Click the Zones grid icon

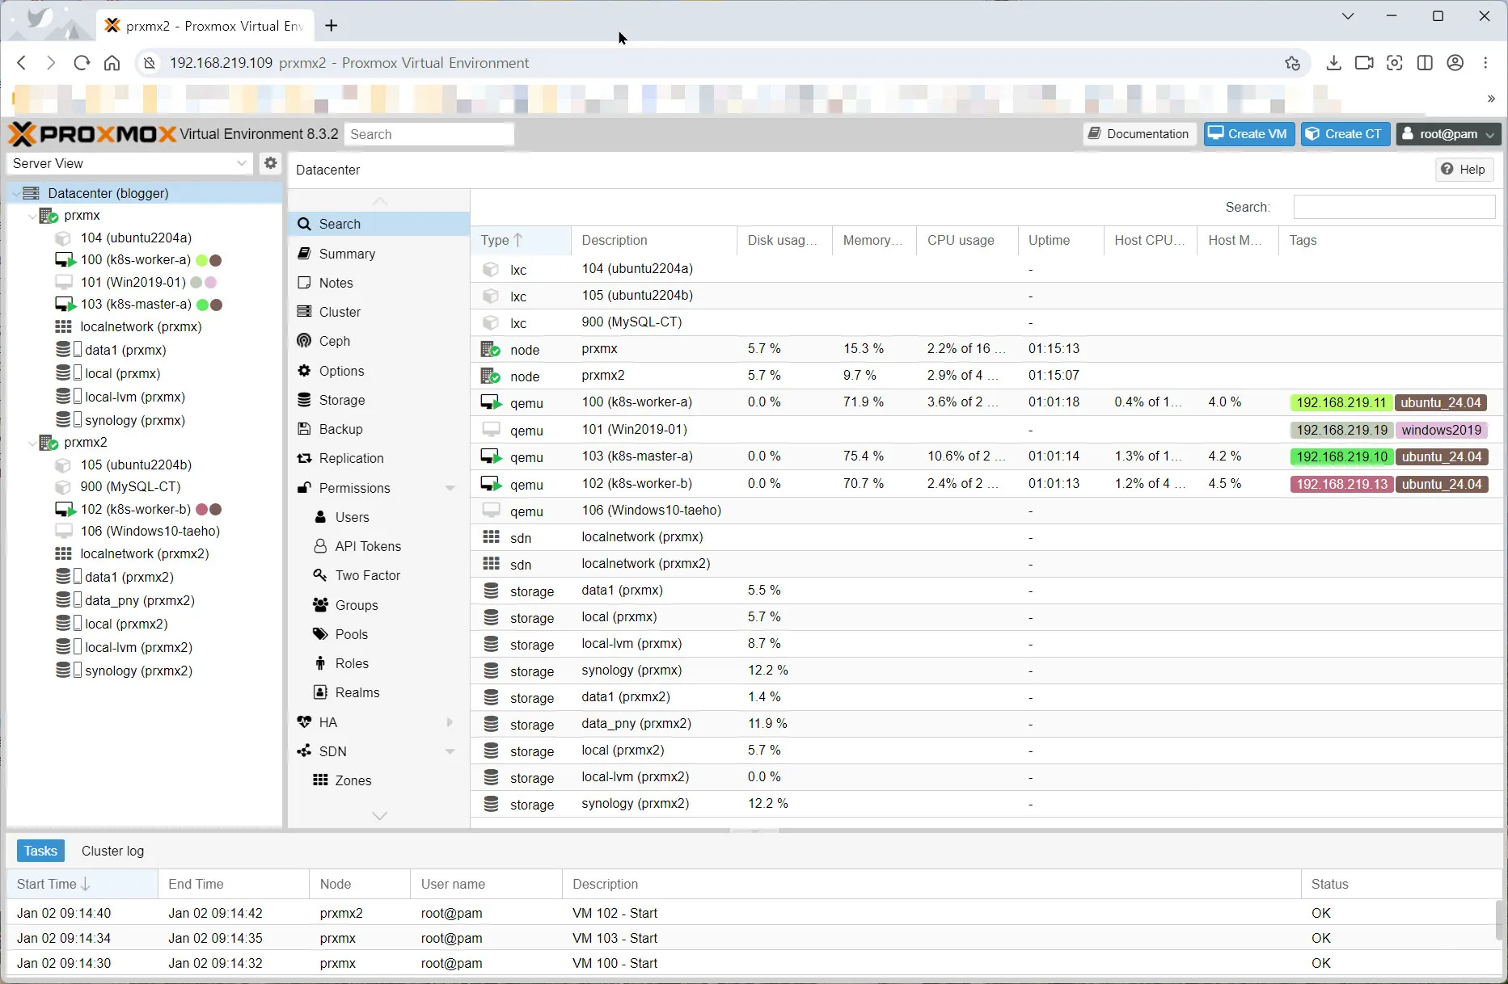pos(320,780)
